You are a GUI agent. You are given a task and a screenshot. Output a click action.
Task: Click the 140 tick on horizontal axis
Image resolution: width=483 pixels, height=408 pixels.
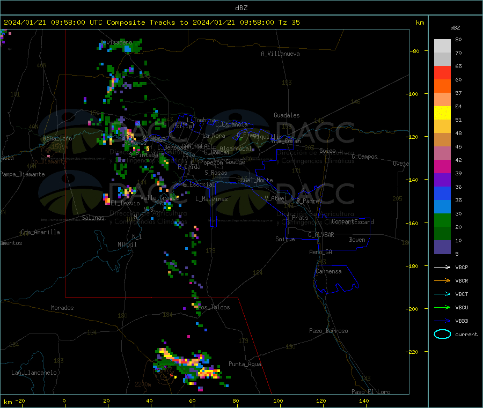(364, 400)
